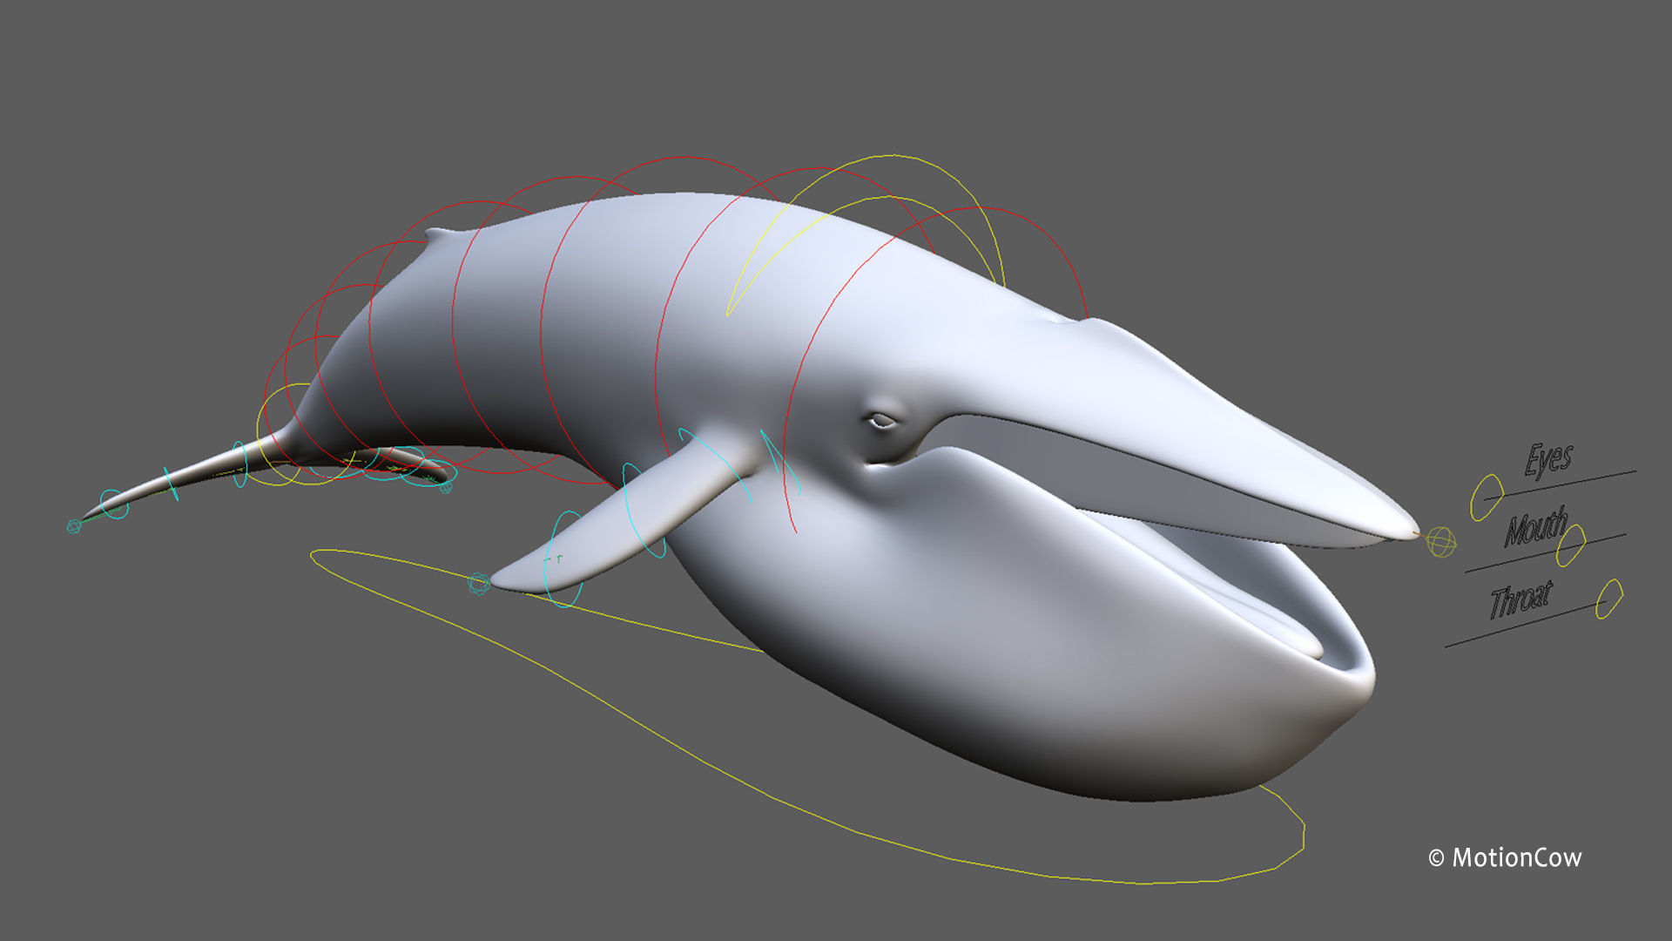Select the yellow sphere control at snout tip
This screenshot has width=1672, height=941.
[x=1441, y=542]
